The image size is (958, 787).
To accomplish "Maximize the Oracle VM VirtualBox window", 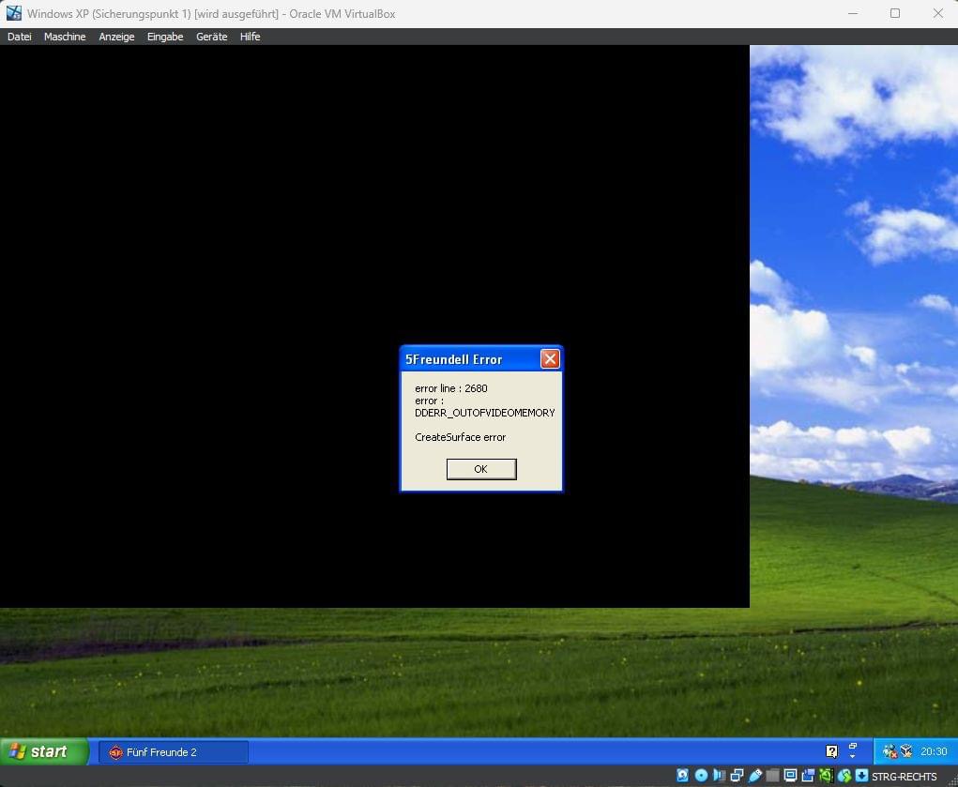I will (895, 13).
